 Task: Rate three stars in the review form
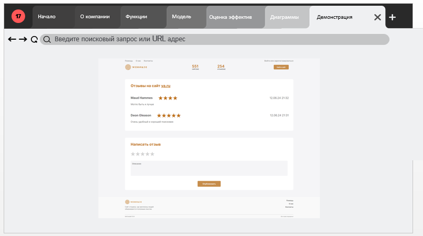(142, 154)
